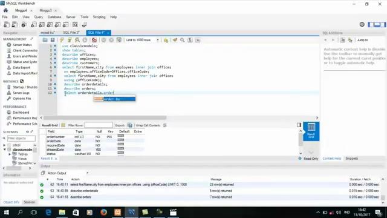Click the editor horizontal scrollbar thumb
This screenshot has height=218, width=387.
105,117
